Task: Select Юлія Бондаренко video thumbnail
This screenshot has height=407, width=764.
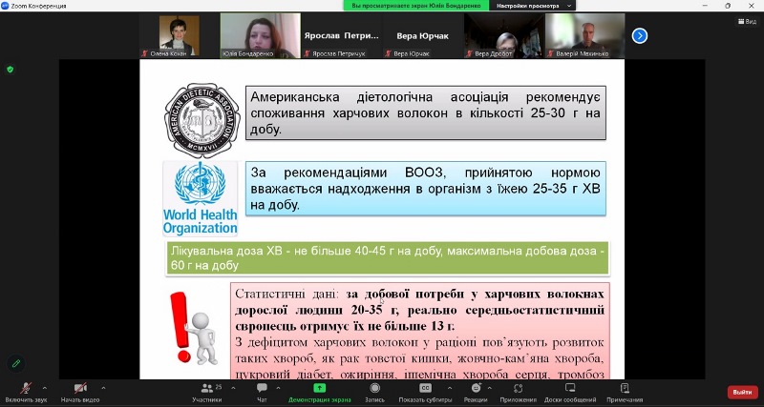Action: (x=260, y=35)
